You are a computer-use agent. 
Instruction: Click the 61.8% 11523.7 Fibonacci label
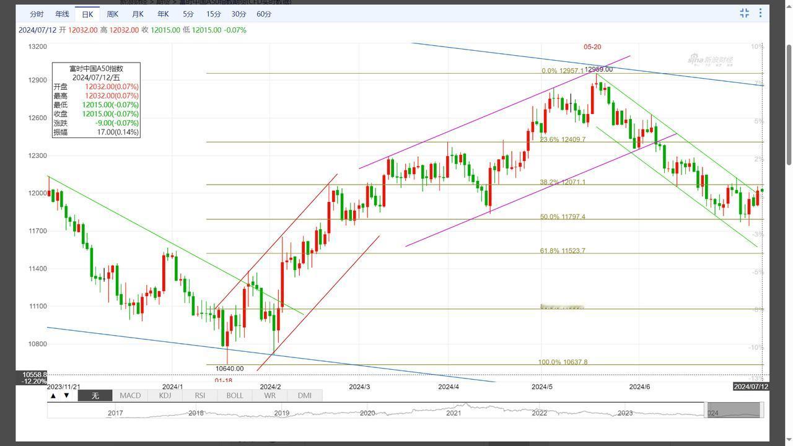point(563,251)
